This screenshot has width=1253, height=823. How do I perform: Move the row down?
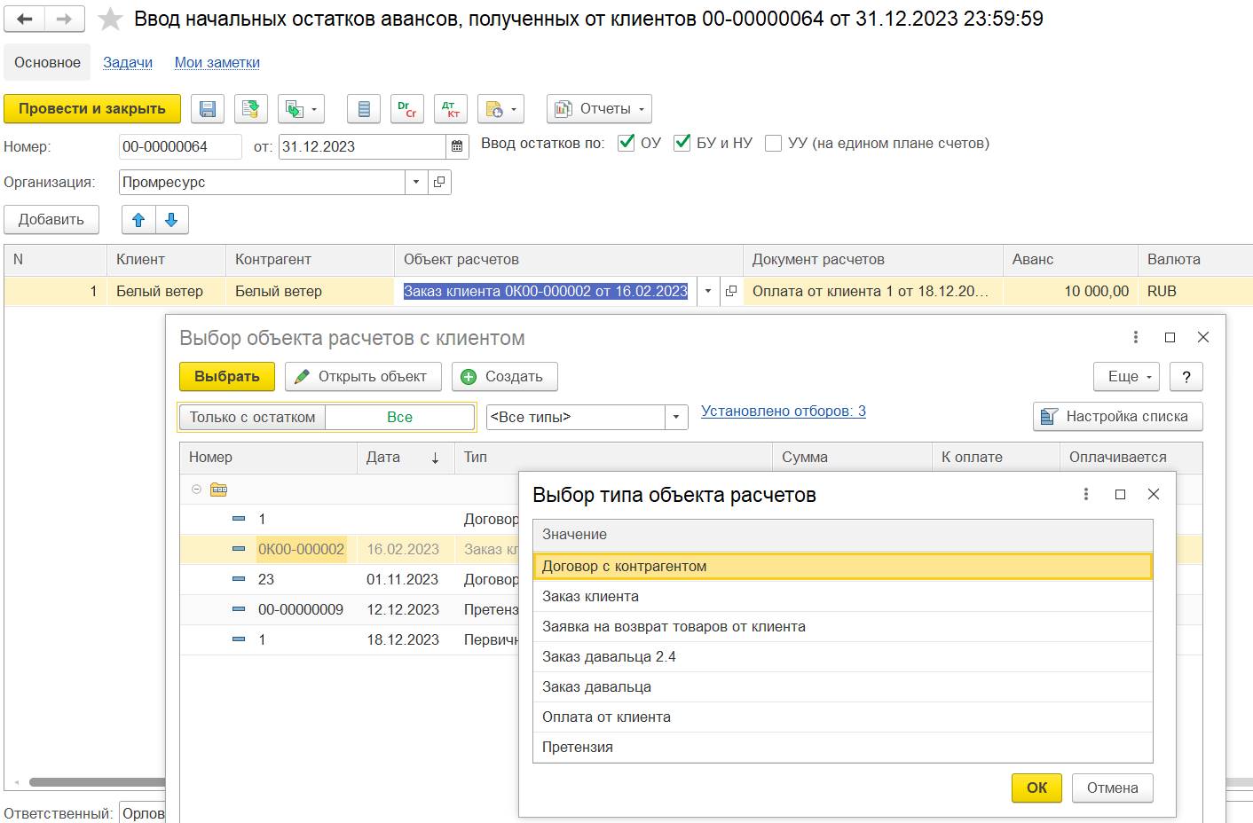(x=172, y=220)
